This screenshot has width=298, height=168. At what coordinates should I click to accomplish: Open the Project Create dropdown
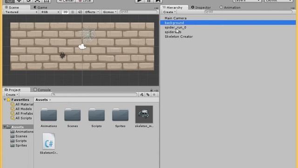point(12,95)
